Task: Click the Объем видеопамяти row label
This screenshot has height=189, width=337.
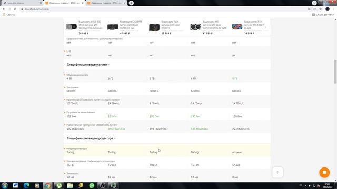Action: tap(77, 75)
